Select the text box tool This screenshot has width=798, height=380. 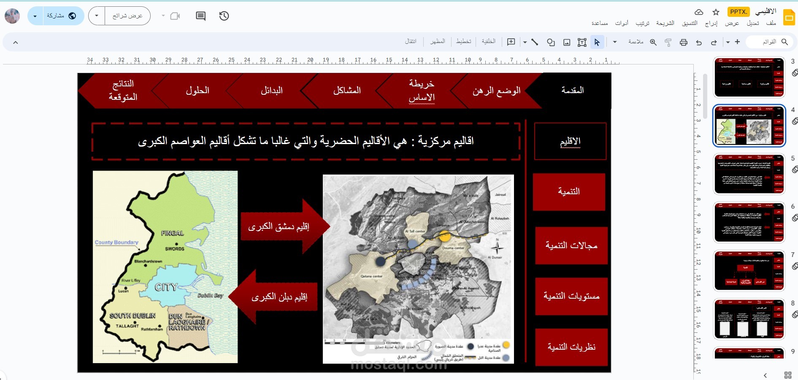coord(582,42)
